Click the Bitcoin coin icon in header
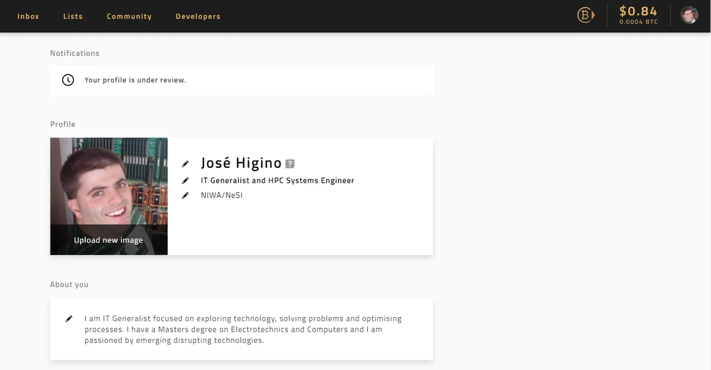Image resolution: width=711 pixels, height=370 pixels. point(586,15)
